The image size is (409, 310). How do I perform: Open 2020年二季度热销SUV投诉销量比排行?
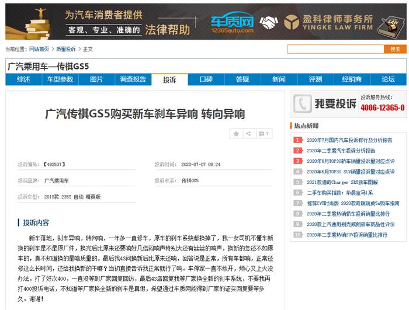pyautogui.click(x=347, y=235)
